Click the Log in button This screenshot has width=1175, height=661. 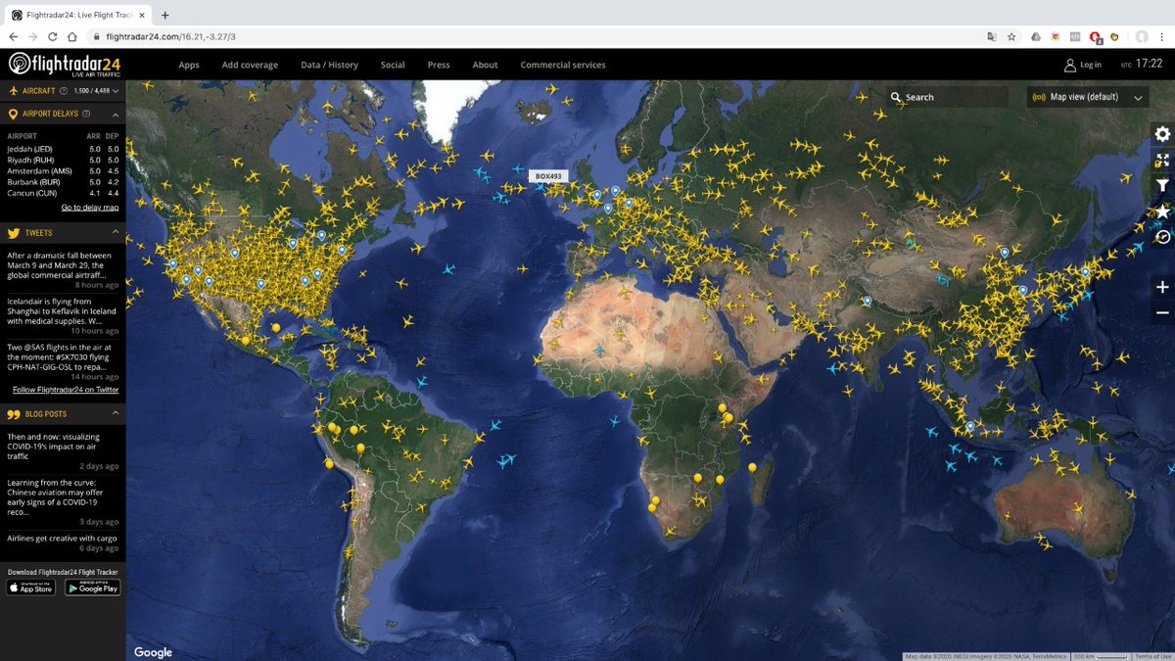[1083, 65]
